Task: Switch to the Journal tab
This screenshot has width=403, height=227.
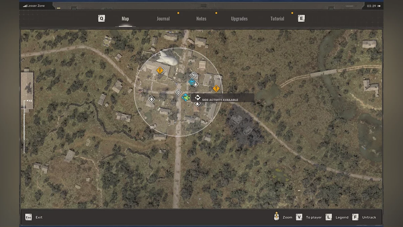Action: pyautogui.click(x=163, y=19)
